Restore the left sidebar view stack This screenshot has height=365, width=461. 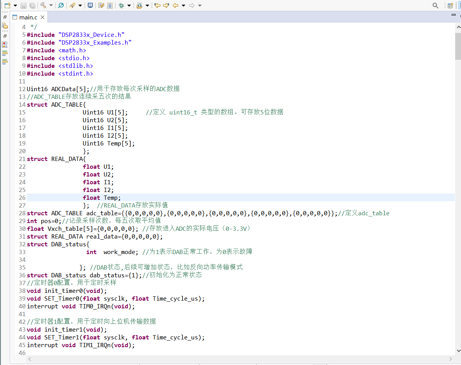click(x=5, y=17)
